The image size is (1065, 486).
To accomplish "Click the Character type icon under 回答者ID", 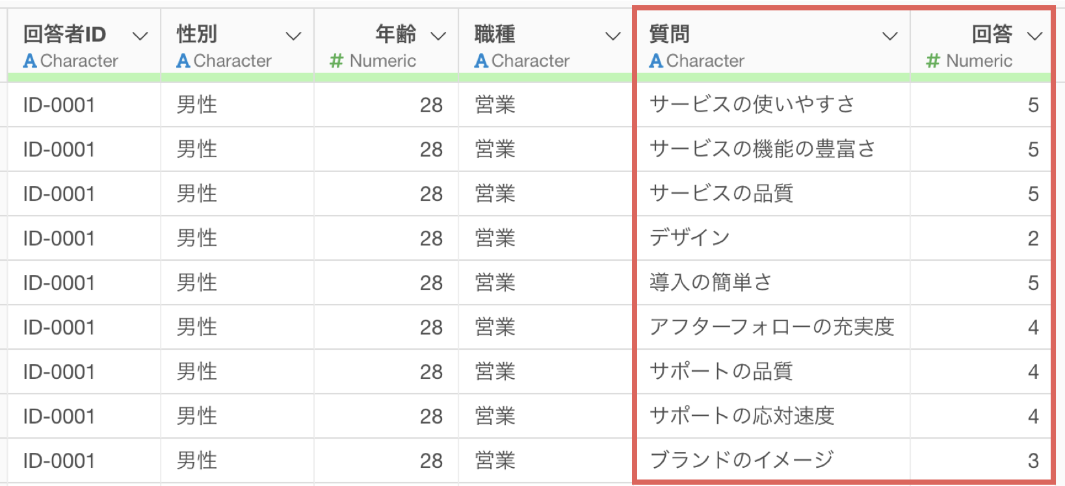I will 30,61.
